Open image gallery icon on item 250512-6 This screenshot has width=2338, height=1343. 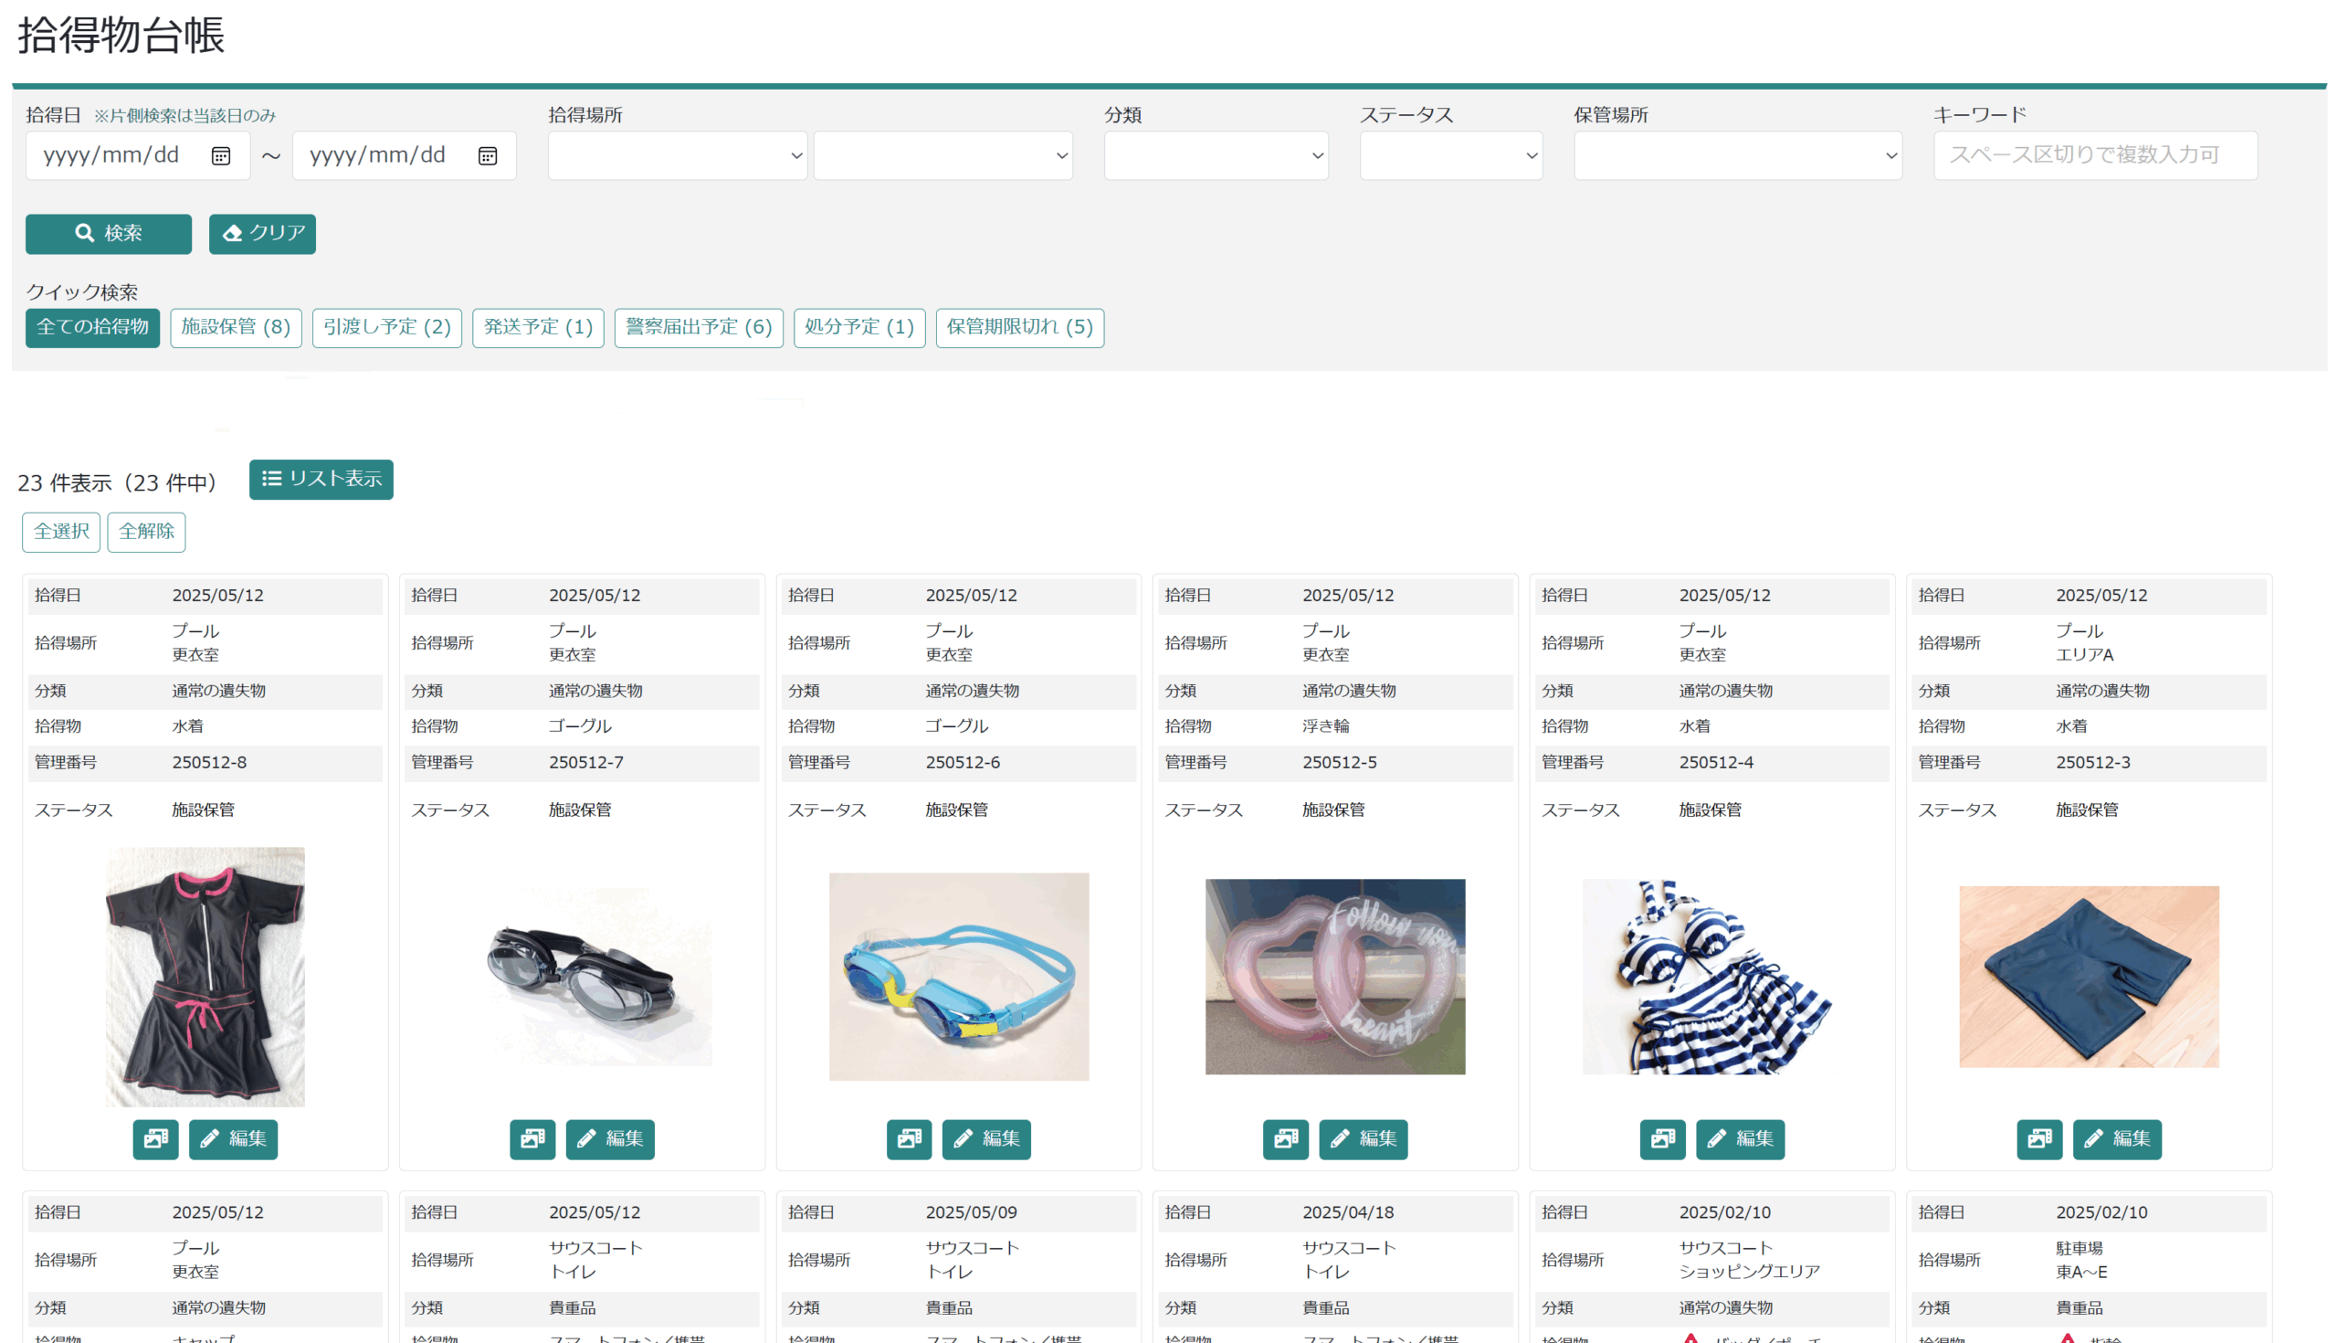[909, 1138]
